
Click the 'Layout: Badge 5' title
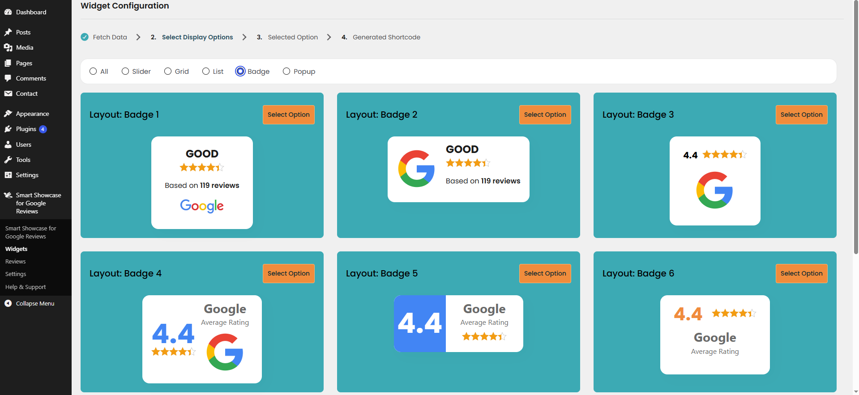tap(381, 273)
